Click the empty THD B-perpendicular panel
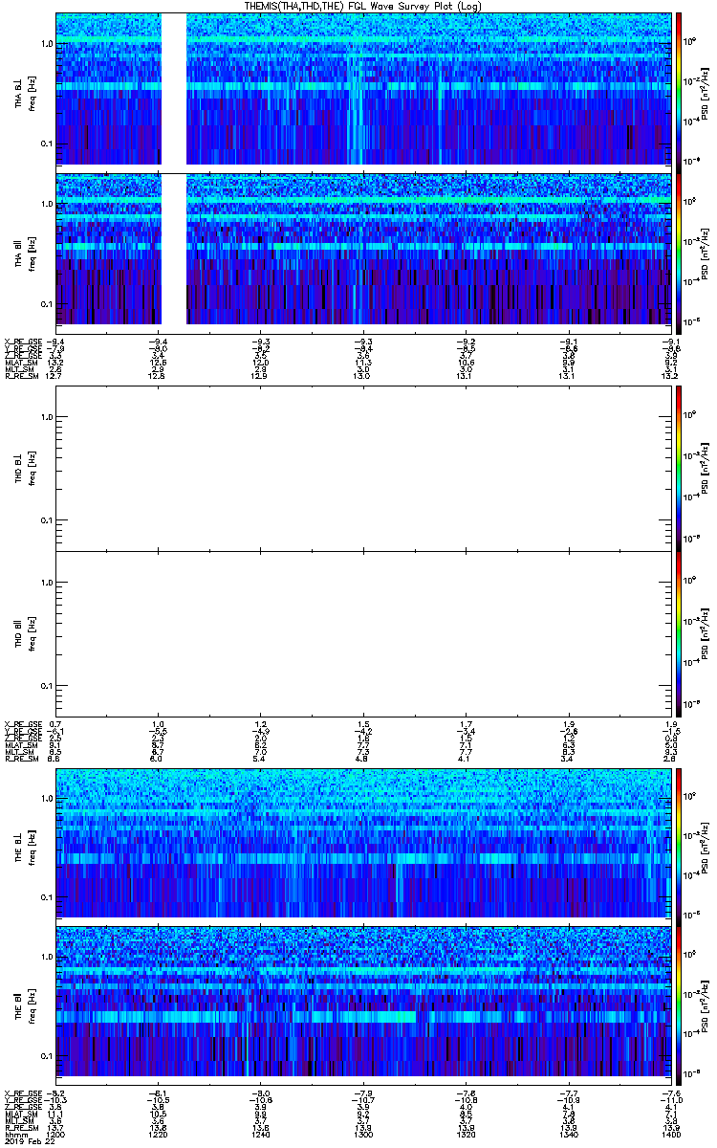717x1148 pixels. [x=362, y=468]
